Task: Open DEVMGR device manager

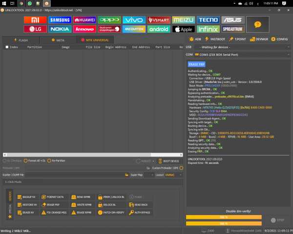Action: [x=259, y=39]
